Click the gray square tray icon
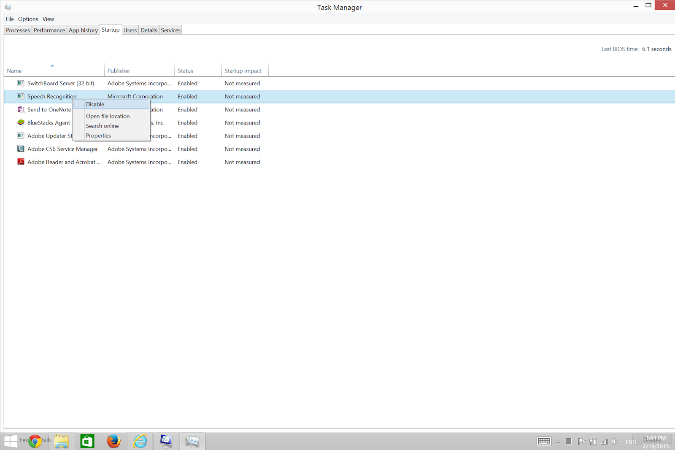 pos(569,442)
